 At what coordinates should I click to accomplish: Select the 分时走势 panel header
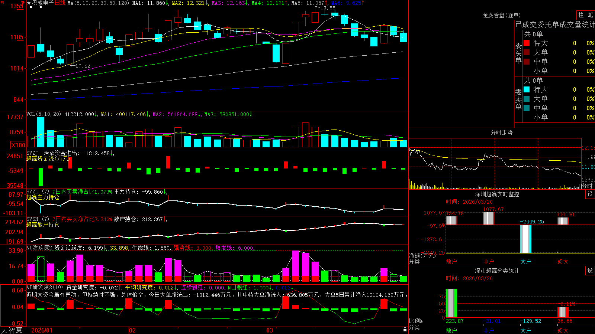pos(501,132)
